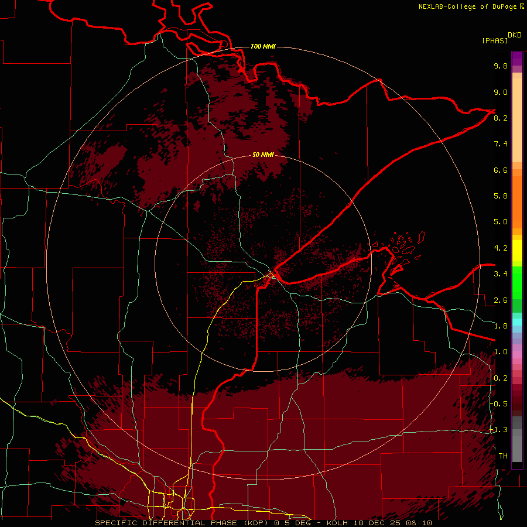Click the SPECIFIC DIFFERENTIAL PHASE (KDP) caption text
The image size is (527, 527).
(183, 523)
